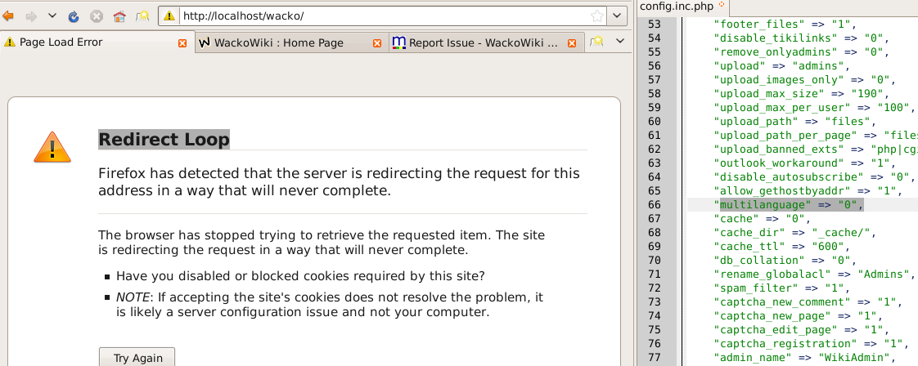Viewport: 918px width, 366px height.
Task: Click the new tab icon in navigation toolbar
Action: tap(142, 16)
